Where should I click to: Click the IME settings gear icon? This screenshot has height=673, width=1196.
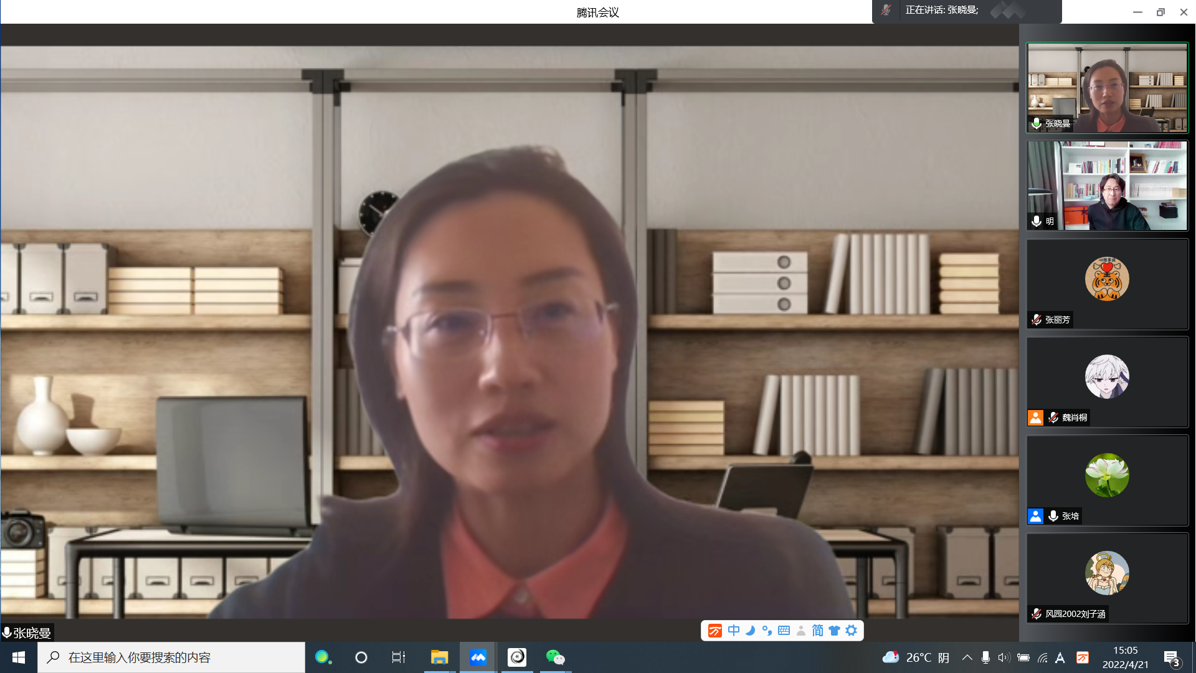point(852,631)
